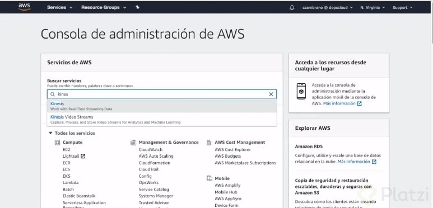The image size is (433, 208).
Task: Click the Management & Governance category icon
Action: click(x=133, y=143)
